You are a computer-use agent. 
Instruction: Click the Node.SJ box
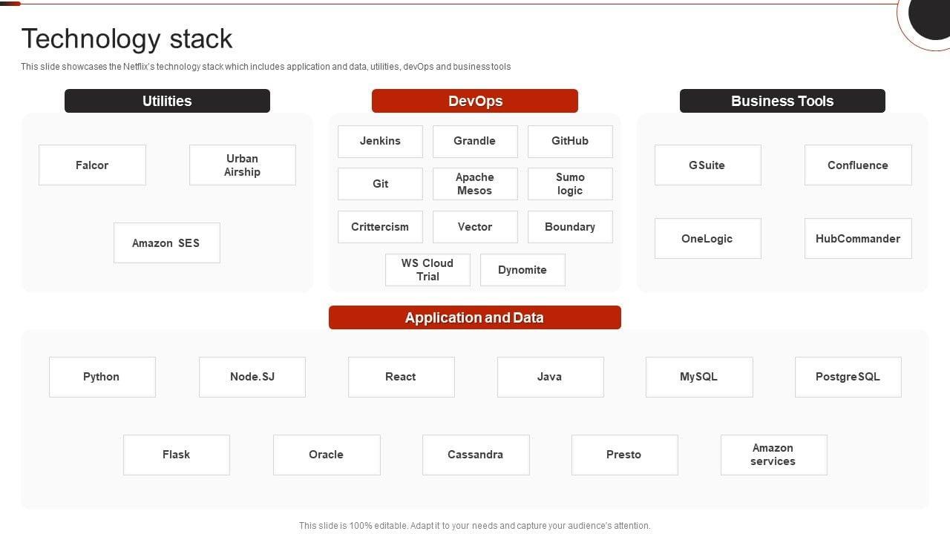coord(252,377)
